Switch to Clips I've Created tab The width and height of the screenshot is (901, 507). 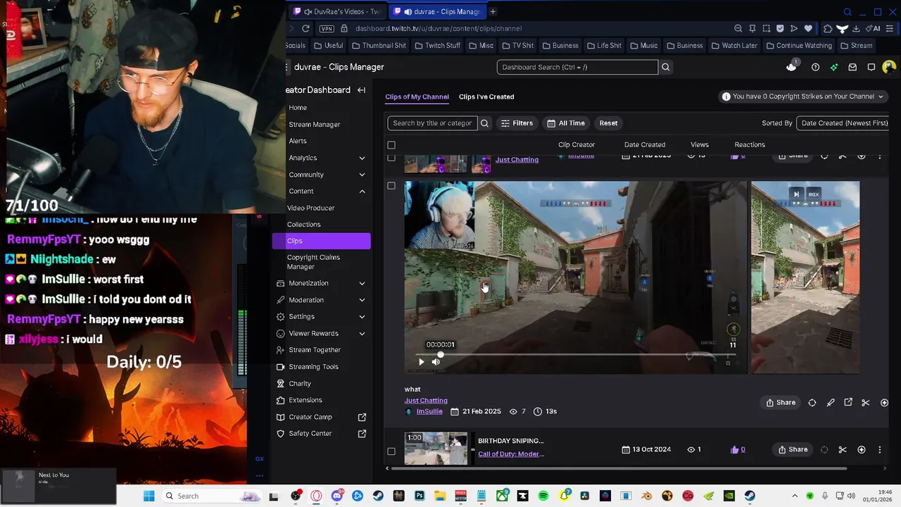point(486,96)
